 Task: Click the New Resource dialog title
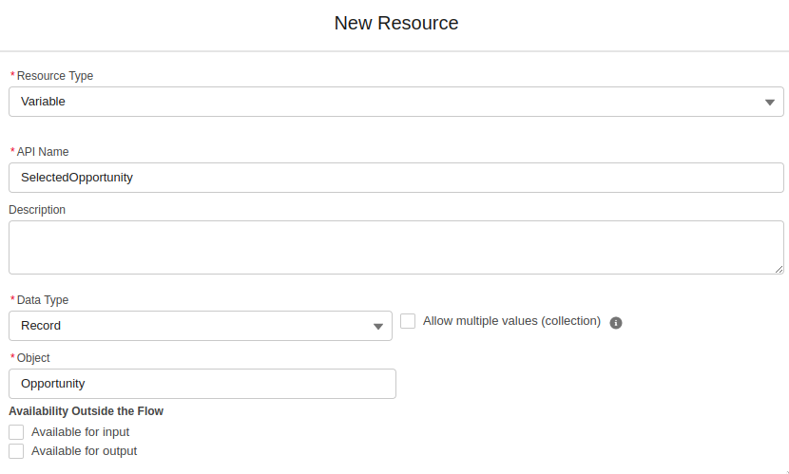pyautogui.click(x=395, y=23)
